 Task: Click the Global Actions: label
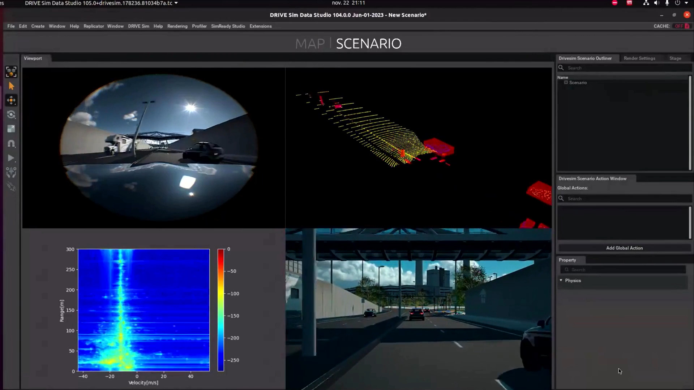click(x=573, y=188)
